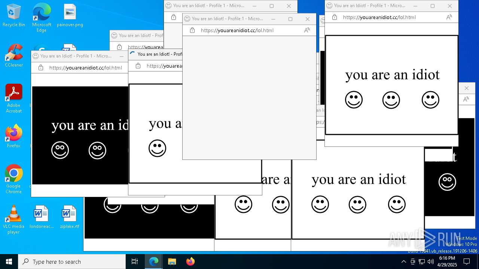The width and height of the screenshot is (479, 269).
Task: Select the painover.png file on desktop
Action: [70, 16]
